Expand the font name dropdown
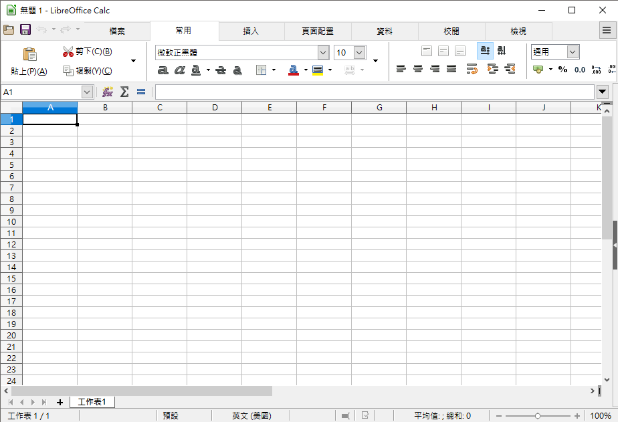Image resolution: width=618 pixels, height=422 pixels. coord(323,52)
